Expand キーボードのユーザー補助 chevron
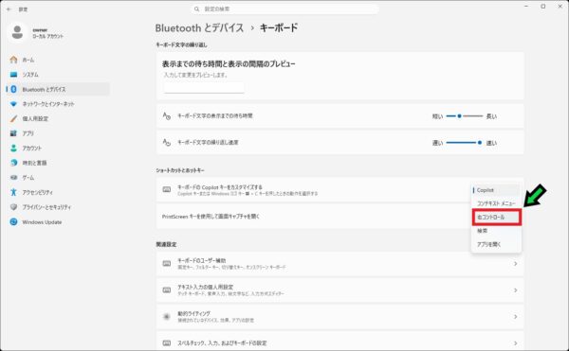The image size is (569, 351). pos(515,264)
